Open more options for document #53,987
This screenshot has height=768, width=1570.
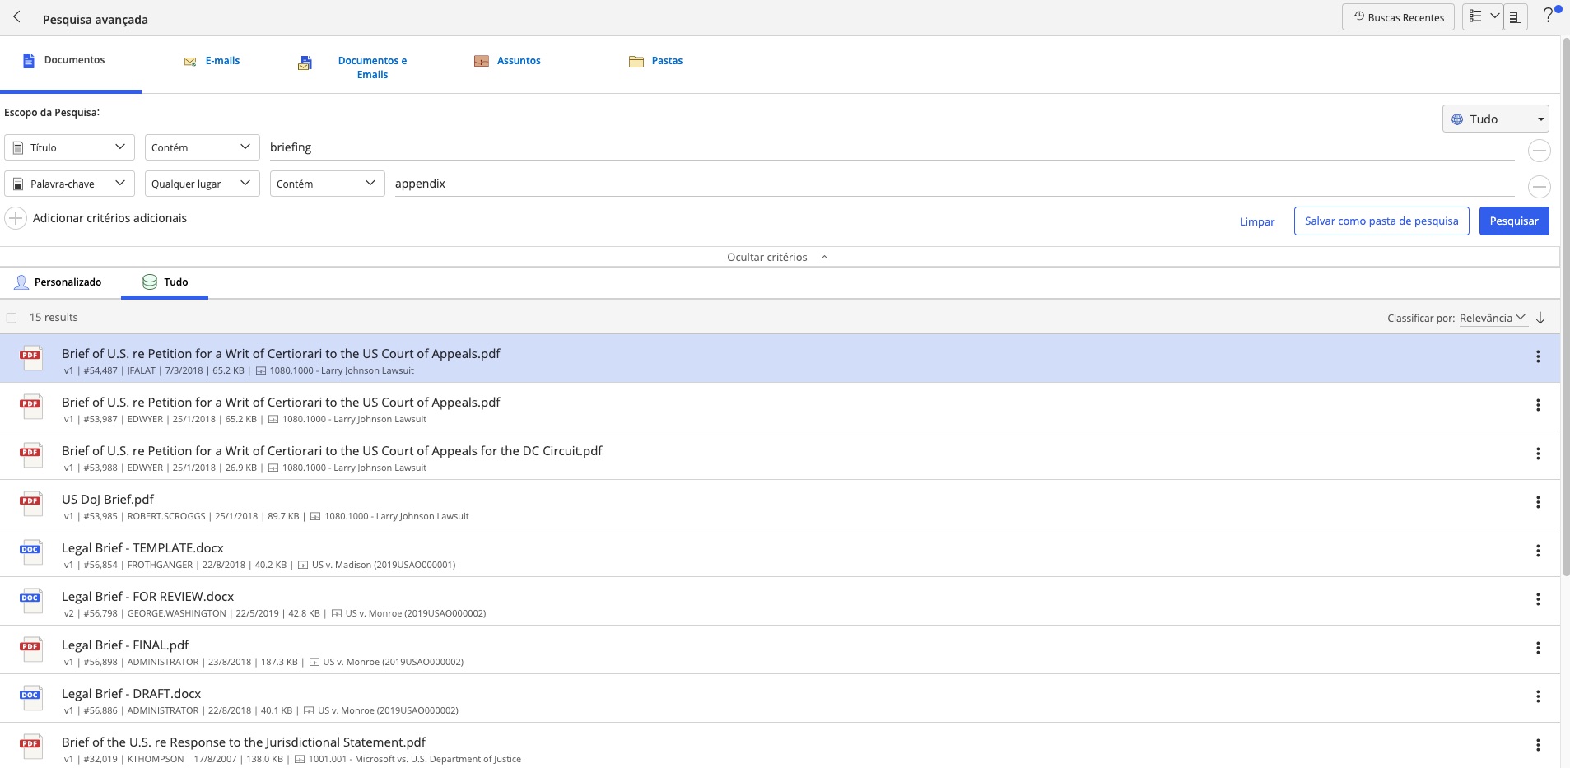pyautogui.click(x=1537, y=405)
